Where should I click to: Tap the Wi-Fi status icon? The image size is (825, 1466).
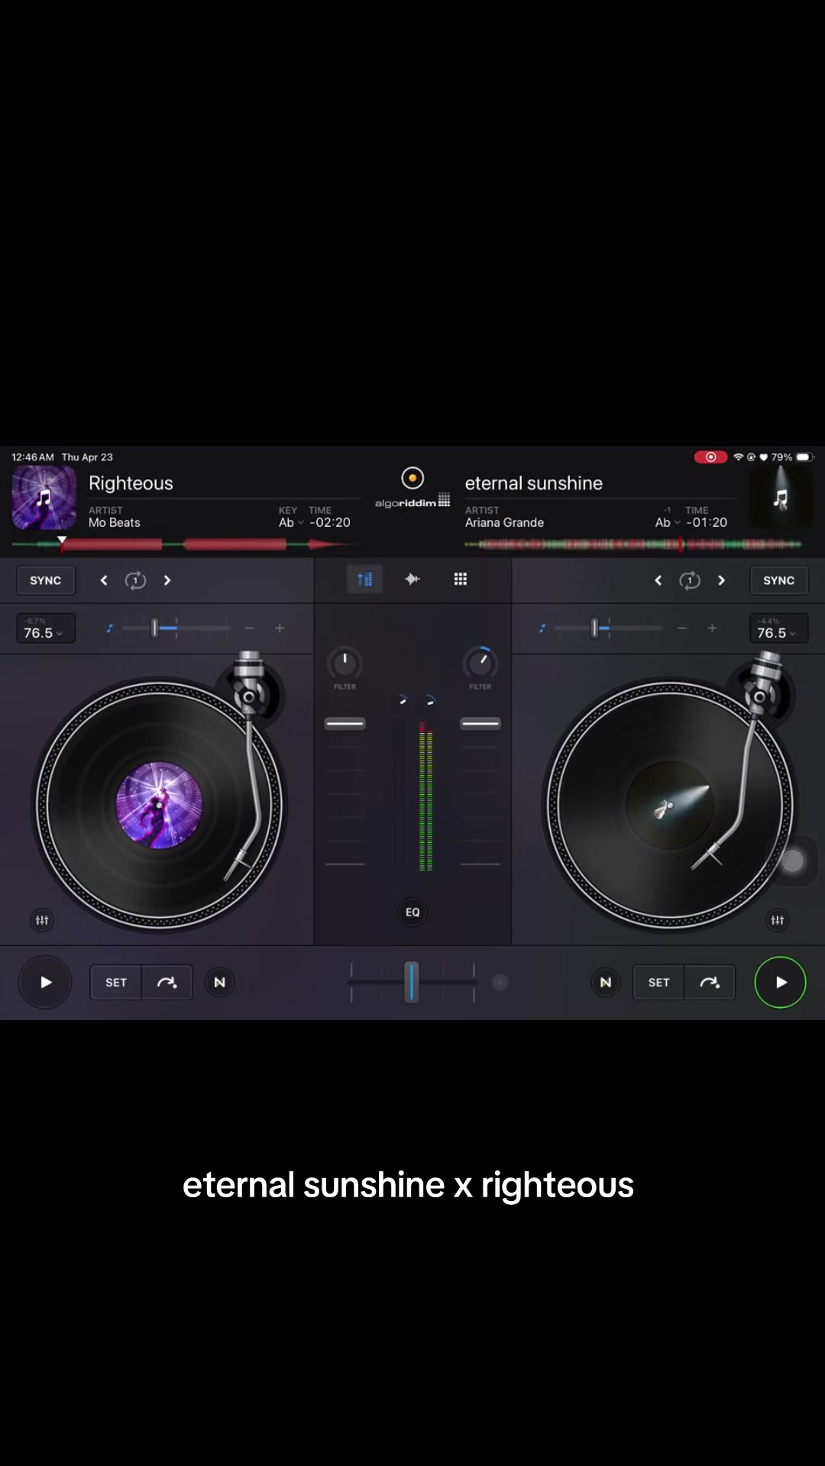point(739,457)
